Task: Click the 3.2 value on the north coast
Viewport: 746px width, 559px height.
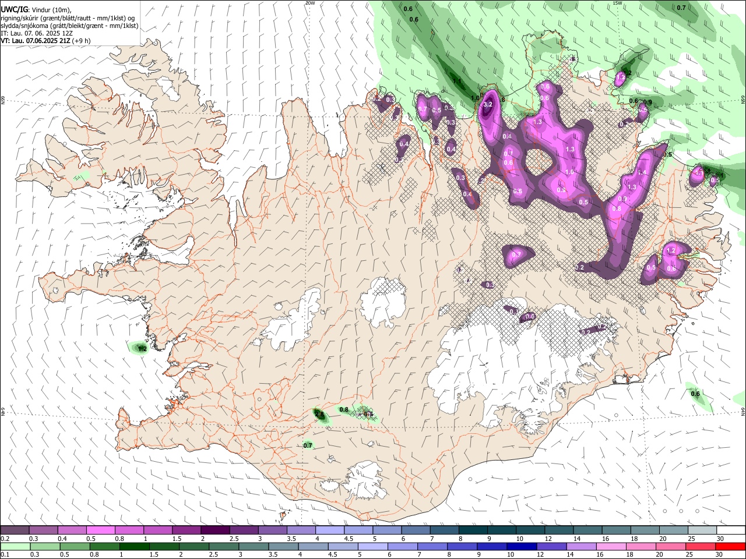Action: [x=488, y=104]
